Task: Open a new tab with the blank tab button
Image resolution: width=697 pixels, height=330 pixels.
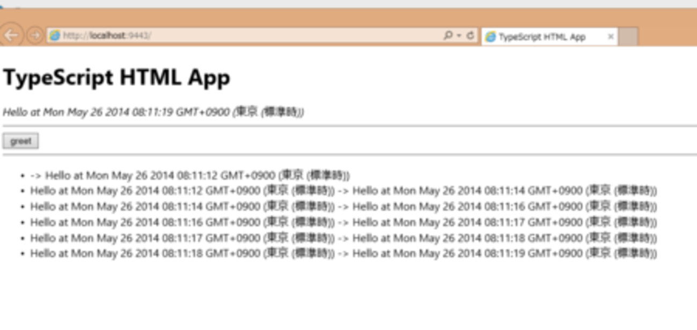Action: pyautogui.click(x=628, y=37)
